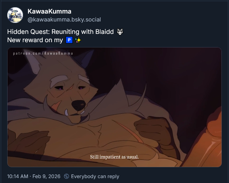Open the @kawaakumma.bsky.social handle link
This screenshot has height=183, width=229.
click(x=64, y=20)
